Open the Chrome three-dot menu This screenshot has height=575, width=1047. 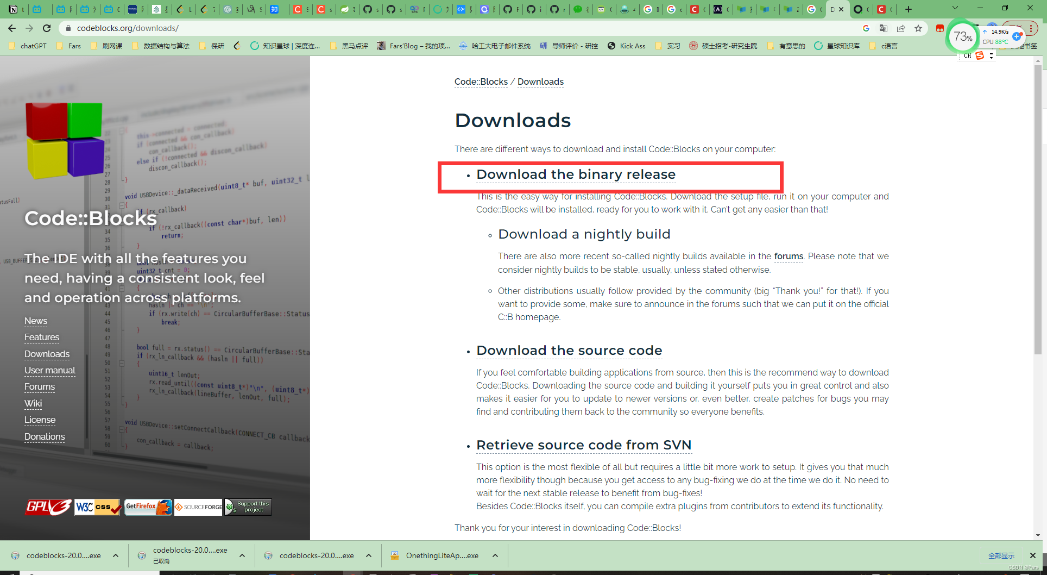coord(1030,28)
